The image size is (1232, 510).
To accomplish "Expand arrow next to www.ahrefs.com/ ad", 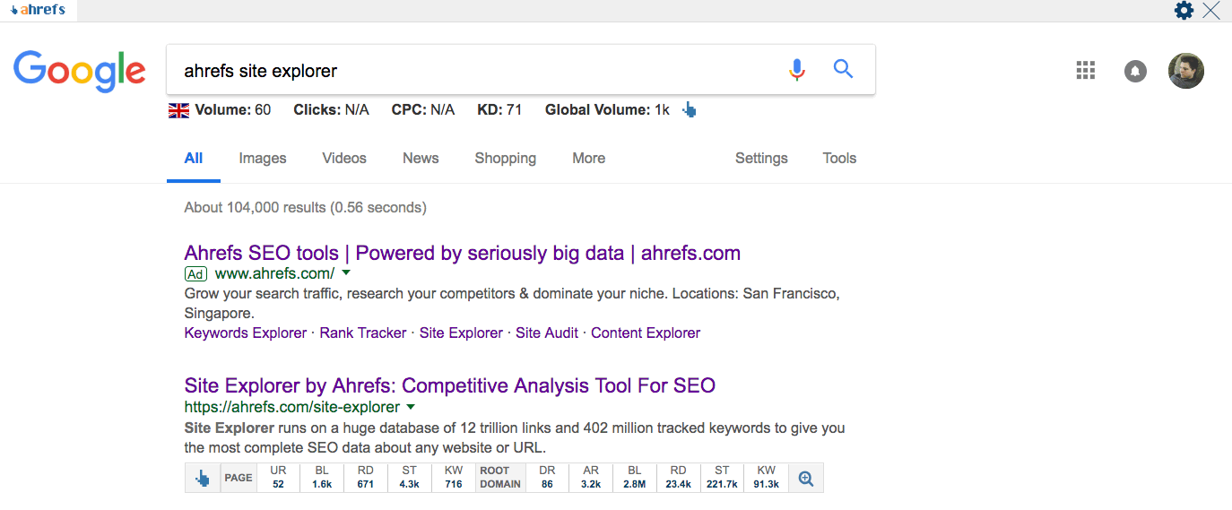I will [347, 272].
